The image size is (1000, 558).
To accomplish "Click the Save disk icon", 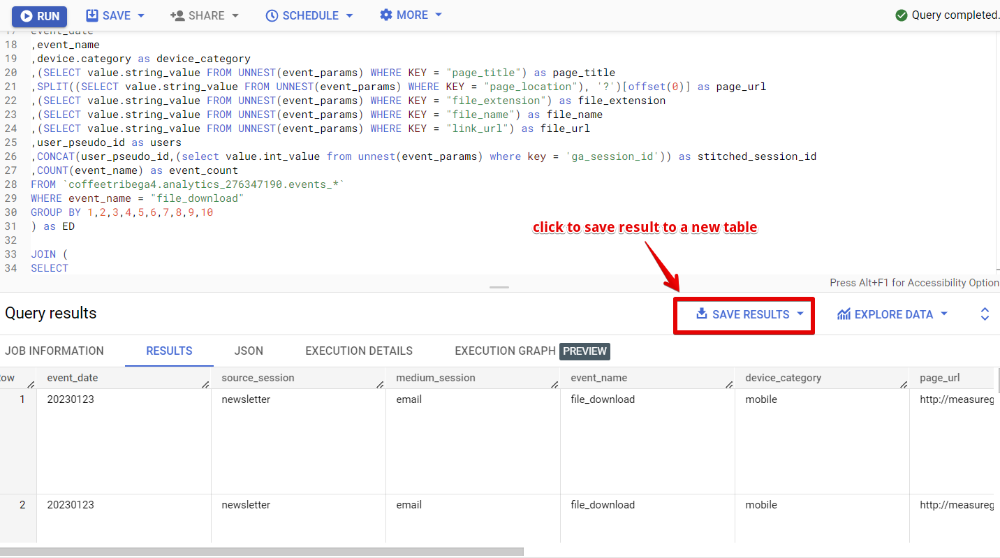I will pyautogui.click(x=93, y=15).
